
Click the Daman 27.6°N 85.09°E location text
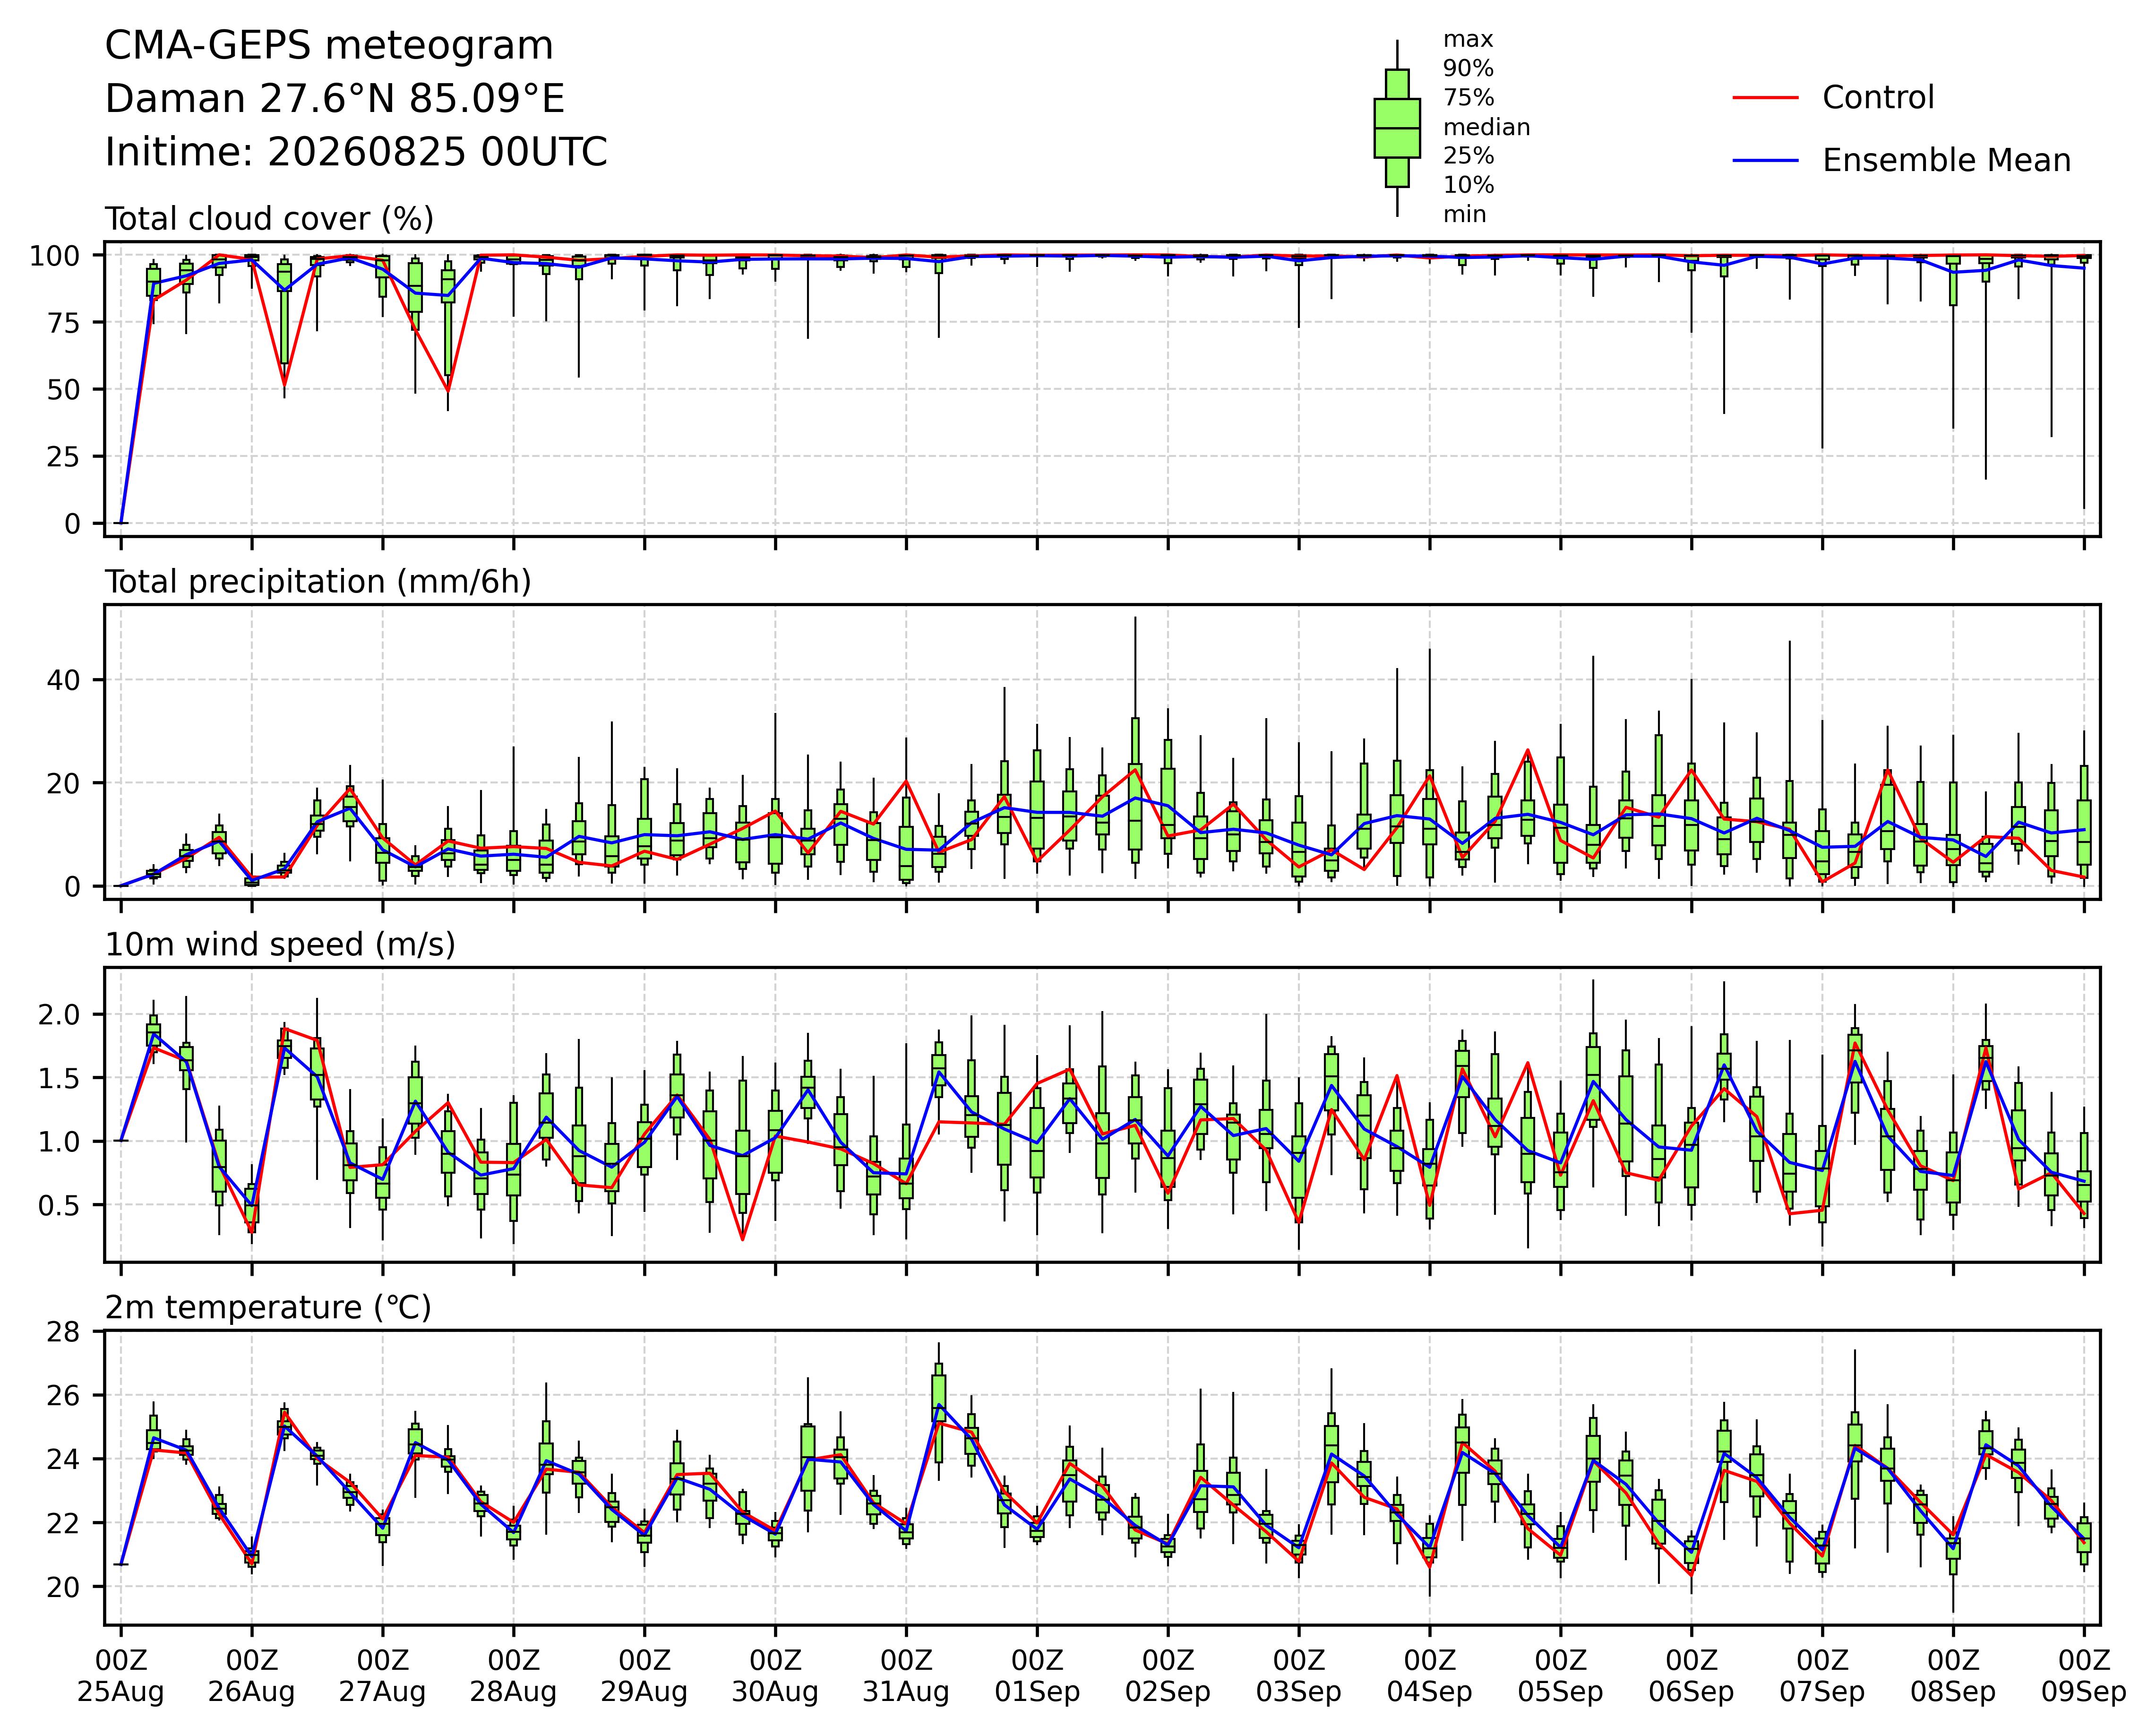335,99
